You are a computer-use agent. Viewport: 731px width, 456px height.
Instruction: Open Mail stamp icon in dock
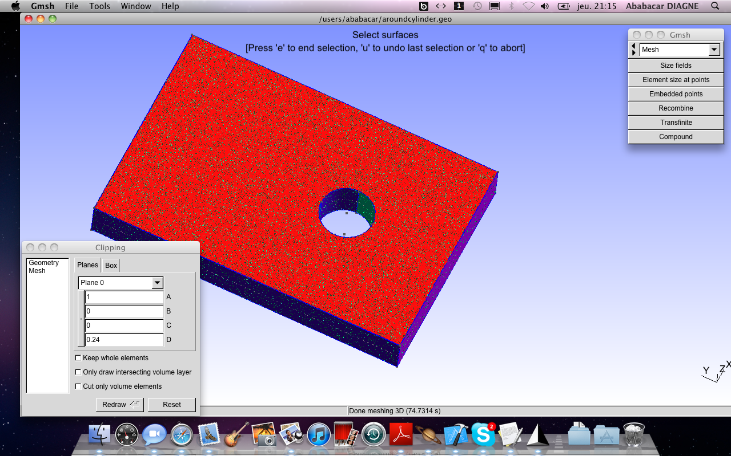coord(209,435)
